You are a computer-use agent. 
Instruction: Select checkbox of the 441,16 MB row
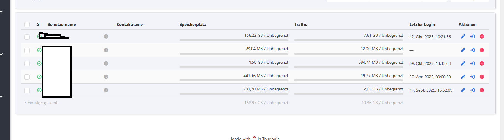27,77
